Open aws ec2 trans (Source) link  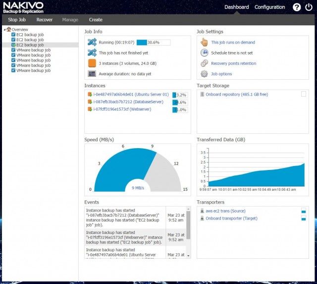pos(226,211)
